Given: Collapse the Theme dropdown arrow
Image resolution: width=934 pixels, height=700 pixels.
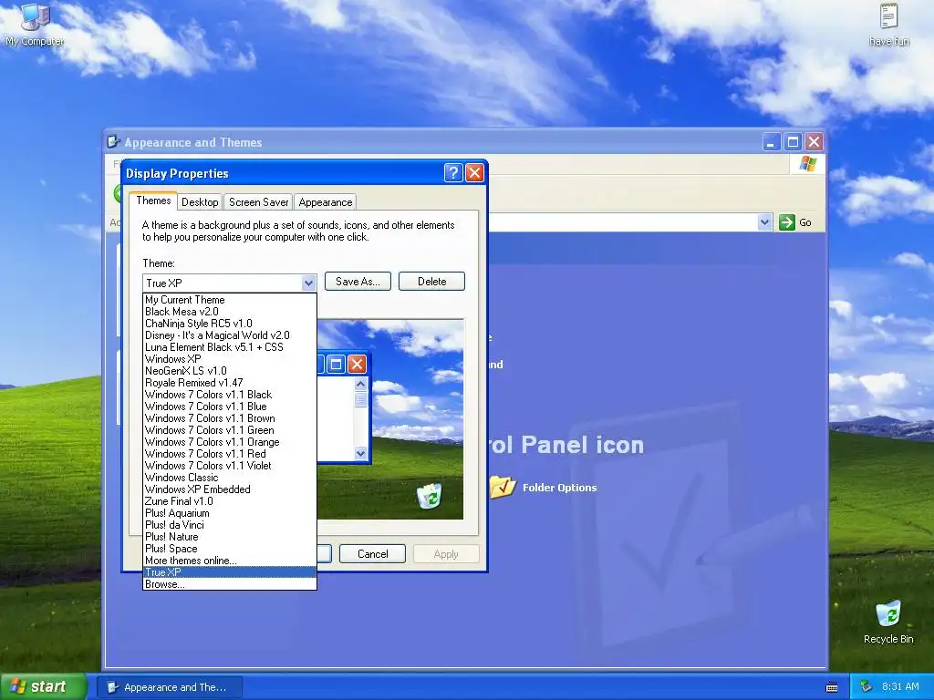Looking at the screenshot, I should [308, 283].
